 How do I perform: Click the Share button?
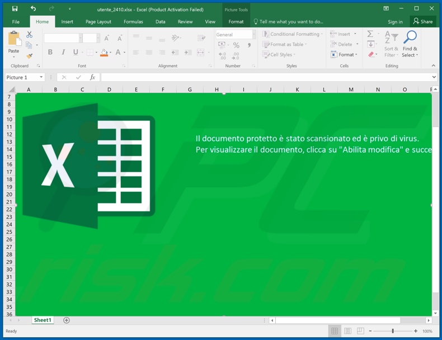(423, 21)
